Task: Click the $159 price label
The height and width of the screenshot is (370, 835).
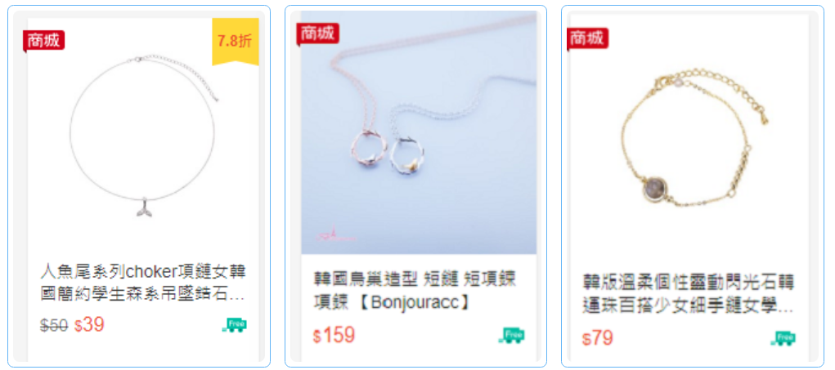Action: [x=334, y=335]
